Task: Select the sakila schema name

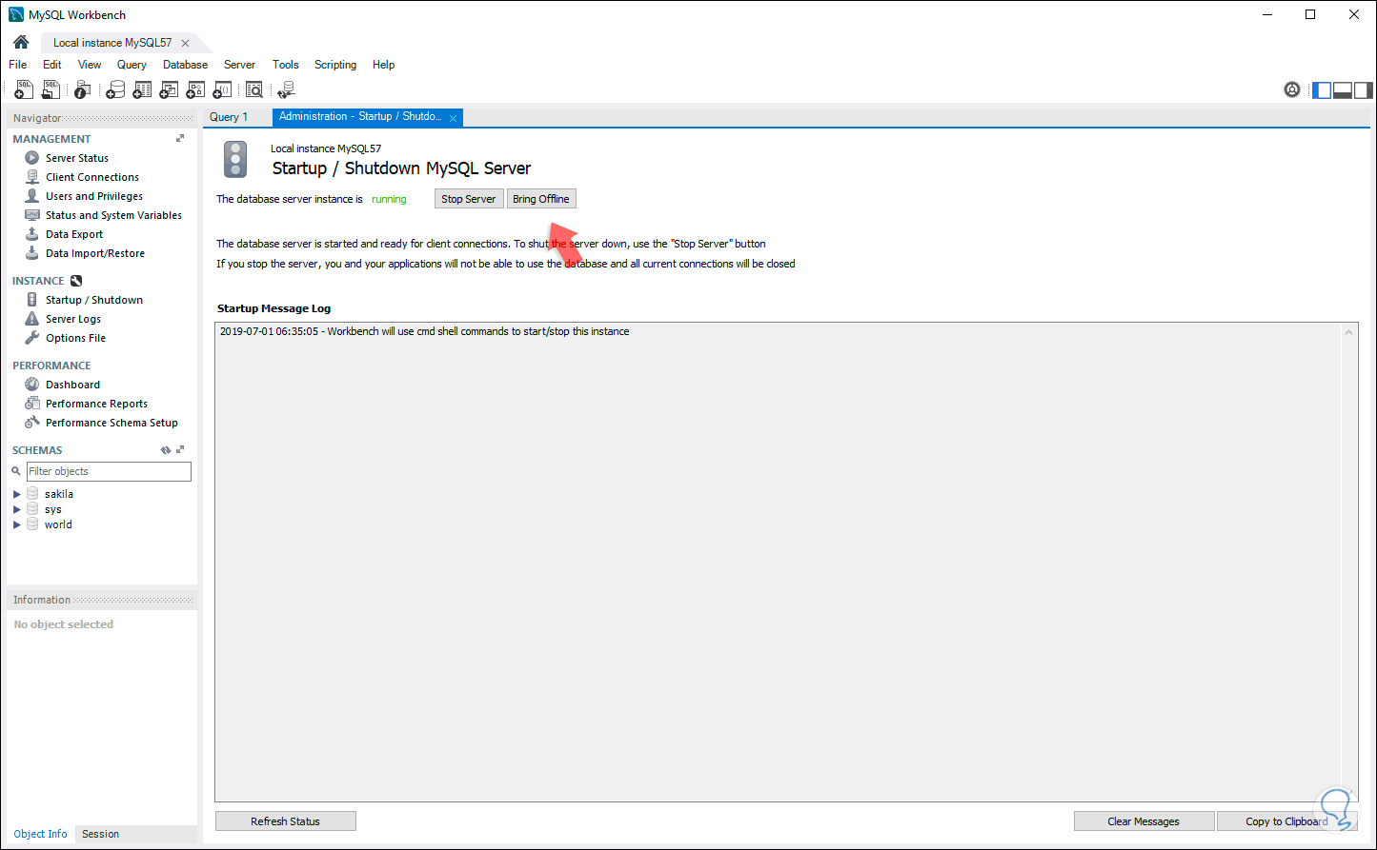Action: point(59,494)
